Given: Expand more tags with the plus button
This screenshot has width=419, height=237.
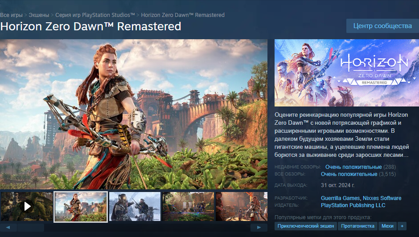Looking at the screenshot, I should coord(402,226).
